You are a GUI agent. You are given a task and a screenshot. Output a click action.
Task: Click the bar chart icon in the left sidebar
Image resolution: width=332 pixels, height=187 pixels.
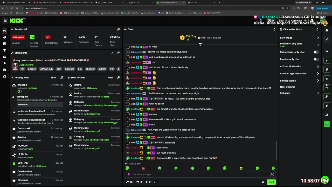coord(4,44)
